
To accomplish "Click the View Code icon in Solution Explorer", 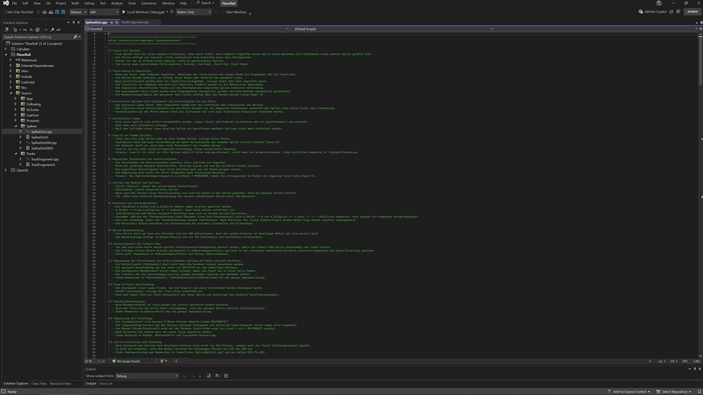I will click(45, 30).
